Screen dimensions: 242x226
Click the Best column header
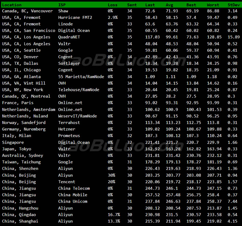(191, 5)
